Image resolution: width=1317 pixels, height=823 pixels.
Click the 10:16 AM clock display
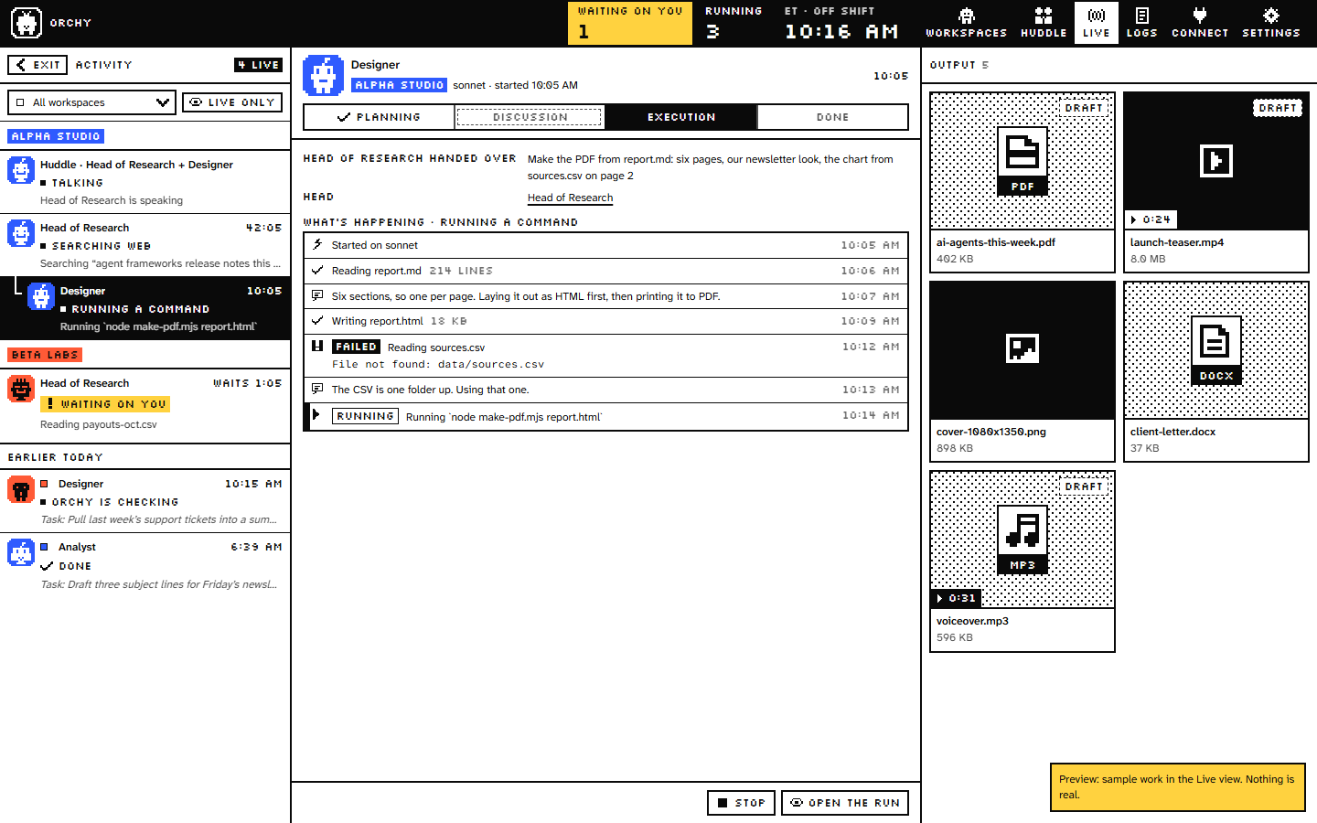(x=841, y=32)
